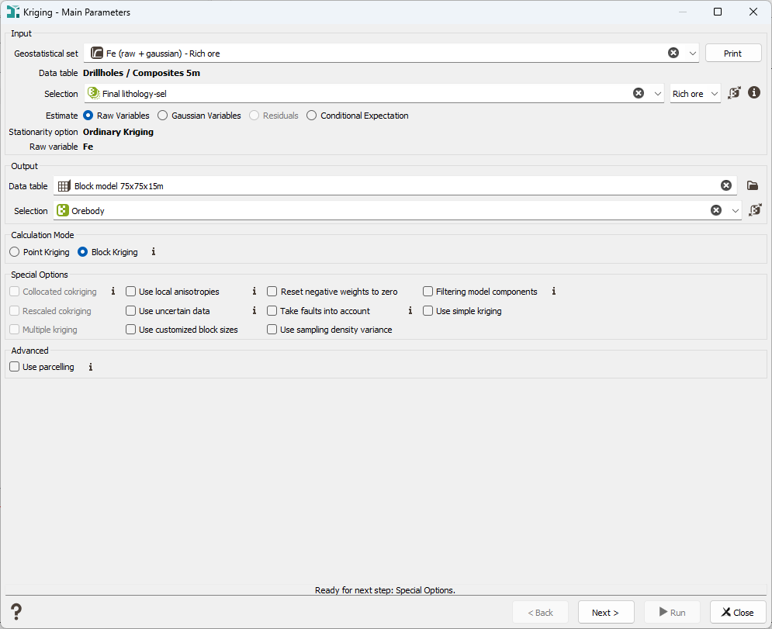The height and width of the screenshot is (629, 772).
Task: Maximize the Kriging window
Action: (x=718, y=12)
